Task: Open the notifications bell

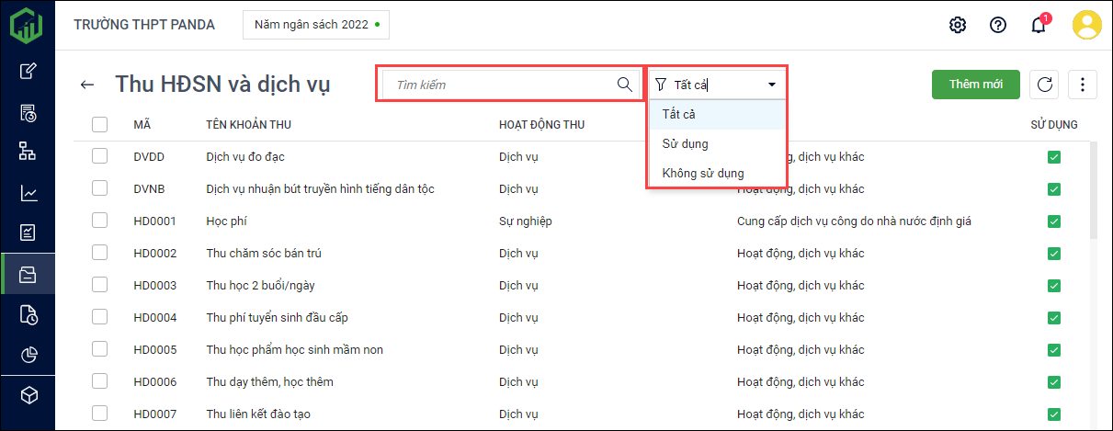Action: (x=1039, y=25)
